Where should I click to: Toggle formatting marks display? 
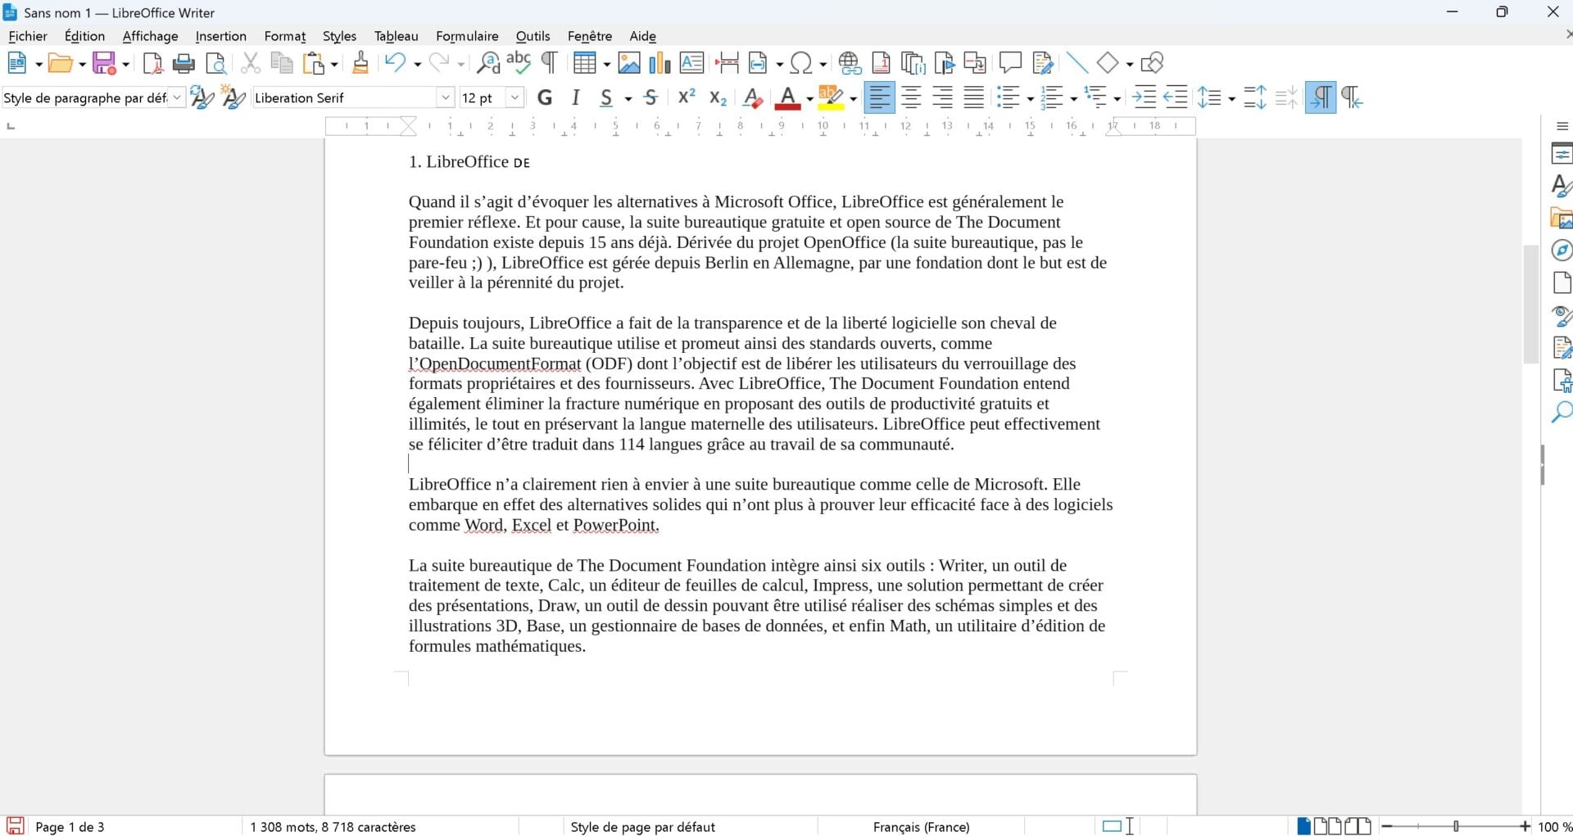click(550, 63)
